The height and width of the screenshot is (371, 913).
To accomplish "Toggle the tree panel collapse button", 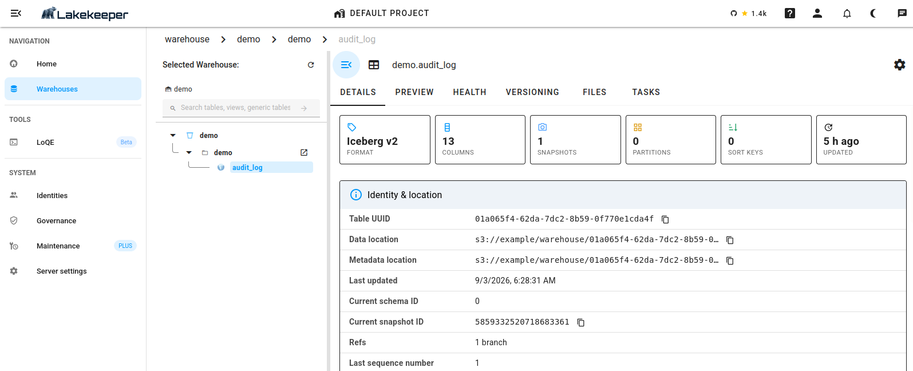I will pos(346,65).
